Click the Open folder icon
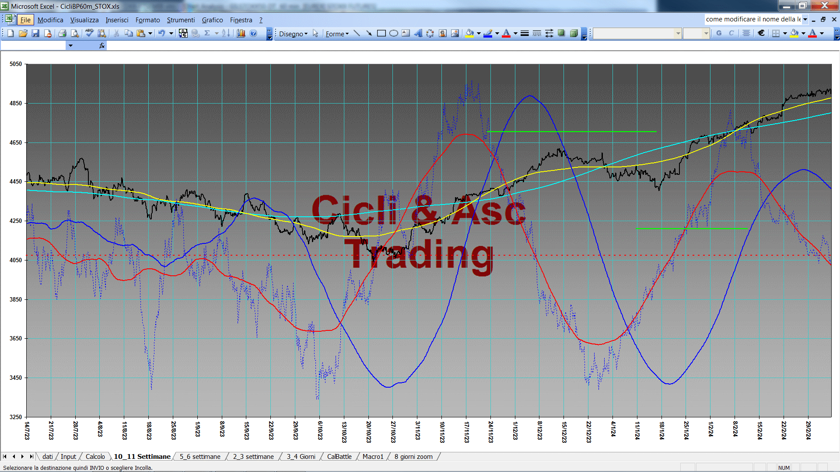The width and height of the screenshot is (840, 472). pos(23,33)
